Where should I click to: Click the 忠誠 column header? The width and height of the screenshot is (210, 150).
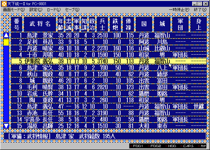point(69,24)
